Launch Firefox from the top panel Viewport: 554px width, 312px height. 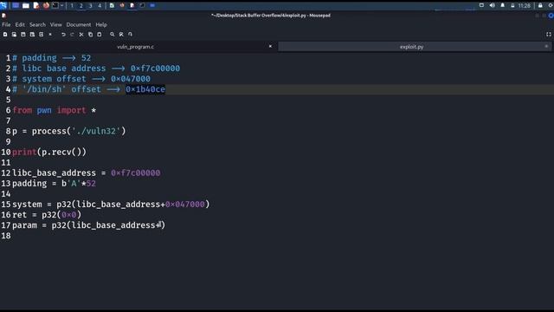46,5
